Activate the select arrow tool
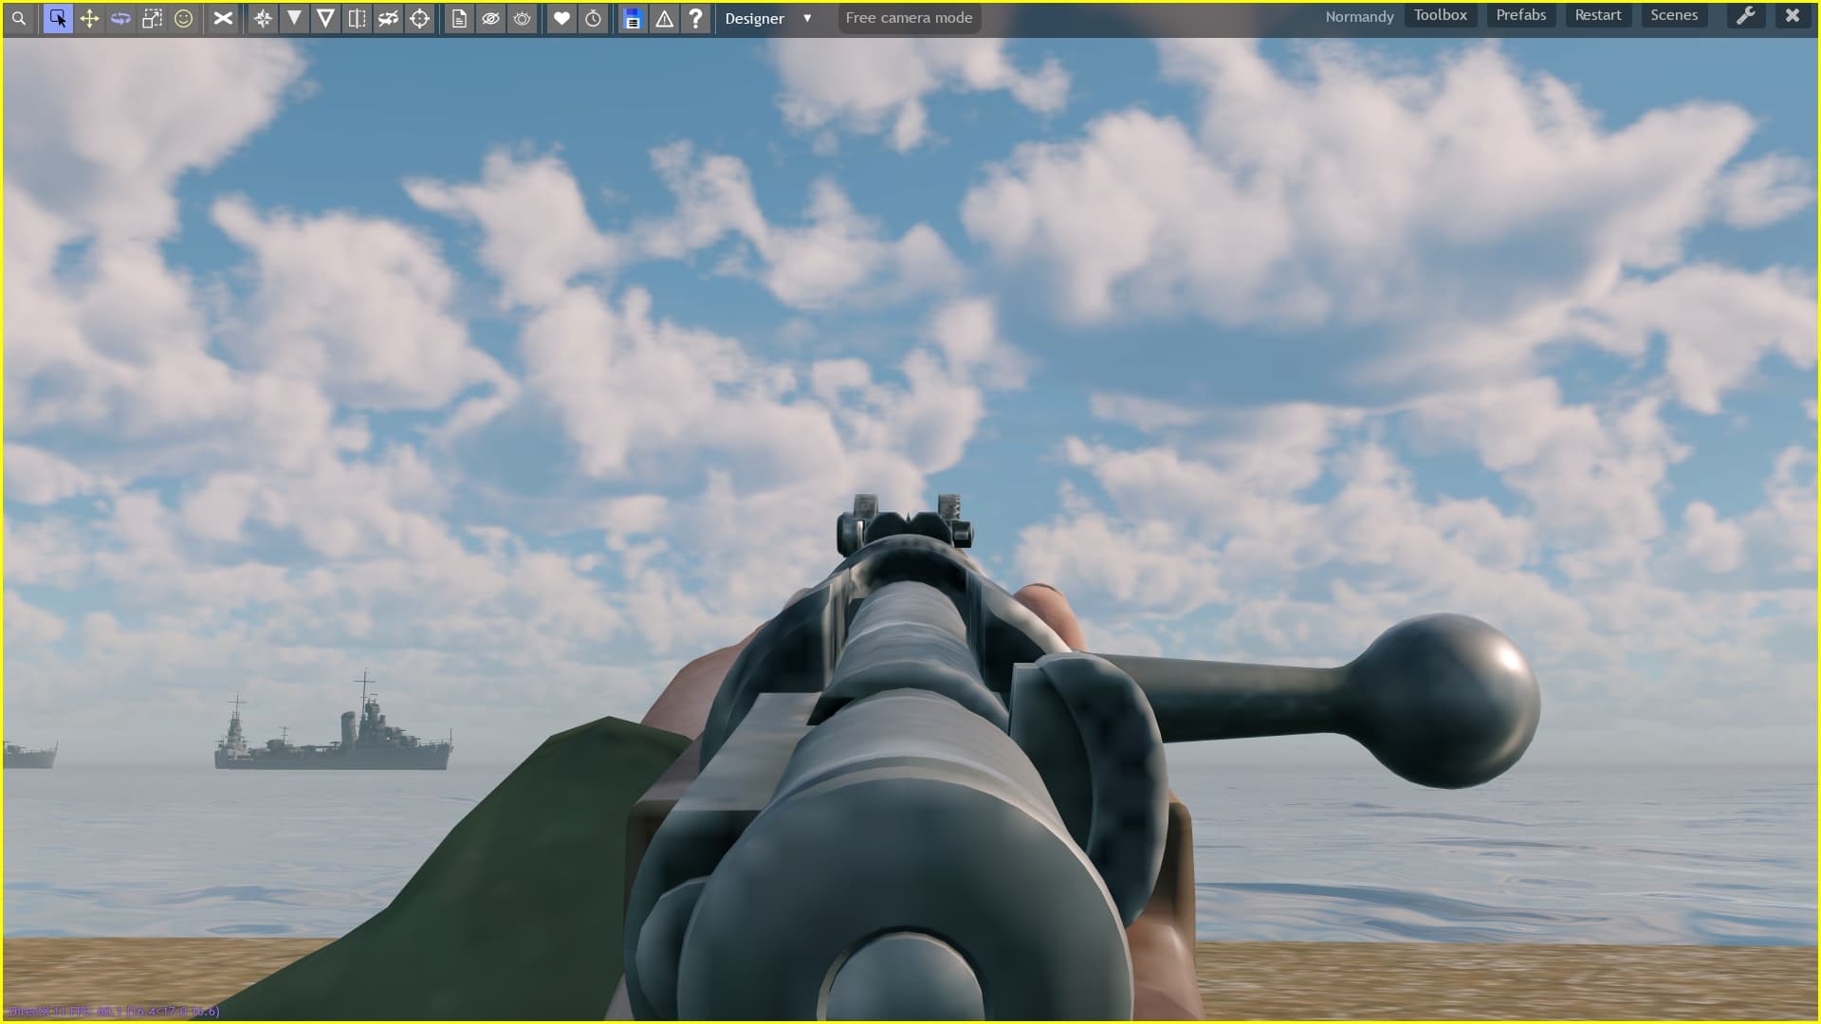 click(x=58, y=18)
